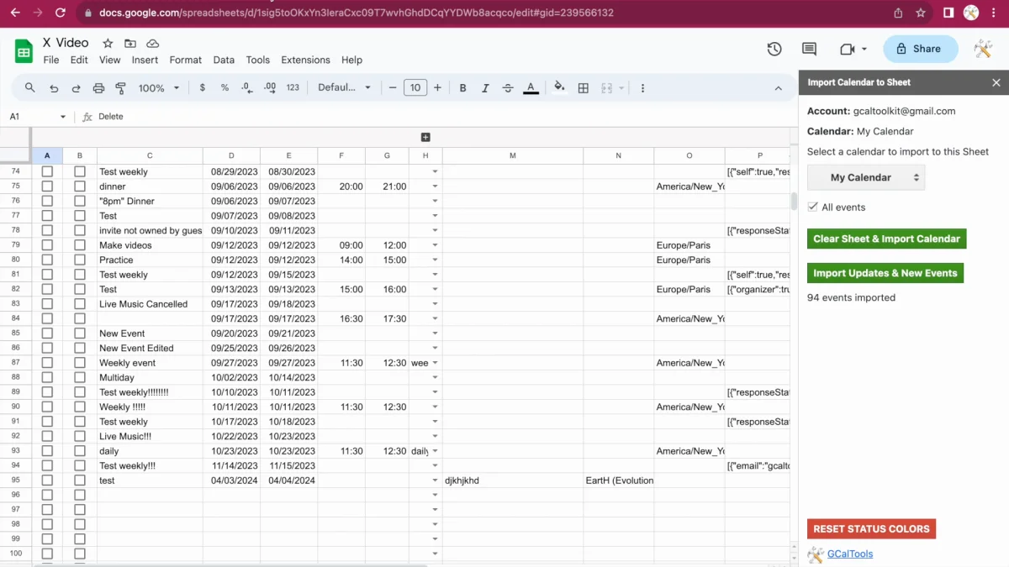Open column H dropdown for daily row
This screenshot has width=1009, height=567.
435,451
